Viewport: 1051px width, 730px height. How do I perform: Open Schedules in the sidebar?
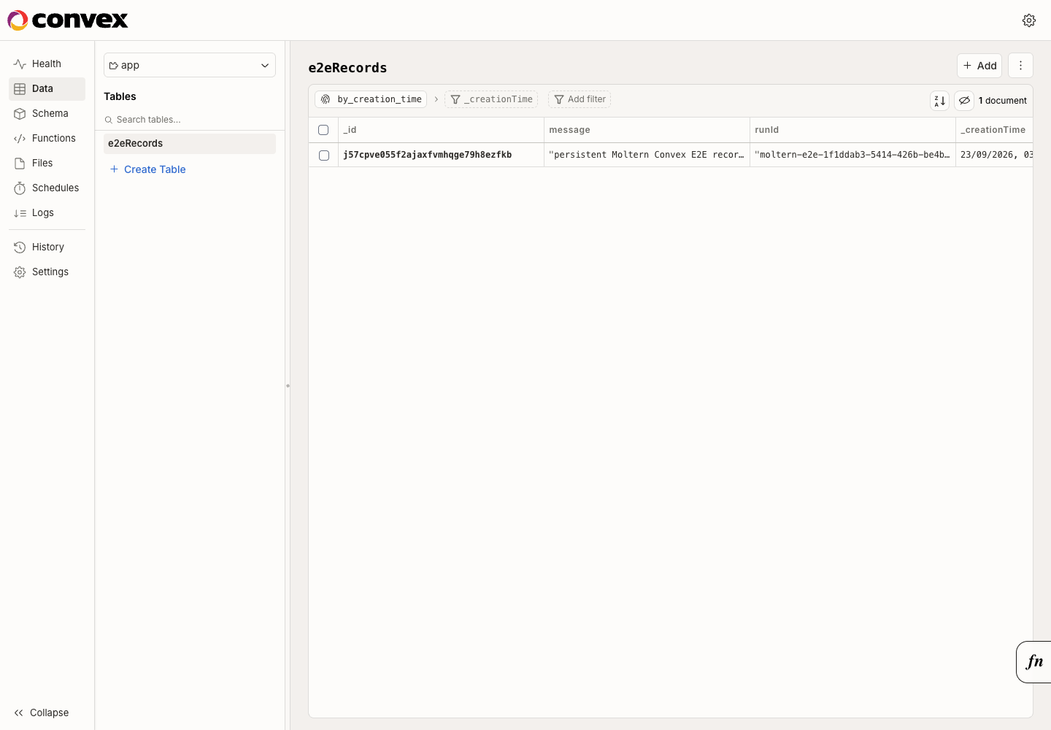coord(47,188)
